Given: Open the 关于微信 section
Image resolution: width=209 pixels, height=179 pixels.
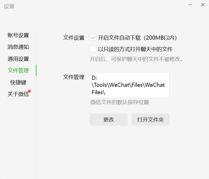Looking at the screenshot, I should pyautogui.click(x=18, y=94).
